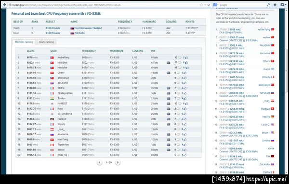289x184 pixels.
Task: Click the magnifier icon in Google search box
Action: (x=269, y=5)
